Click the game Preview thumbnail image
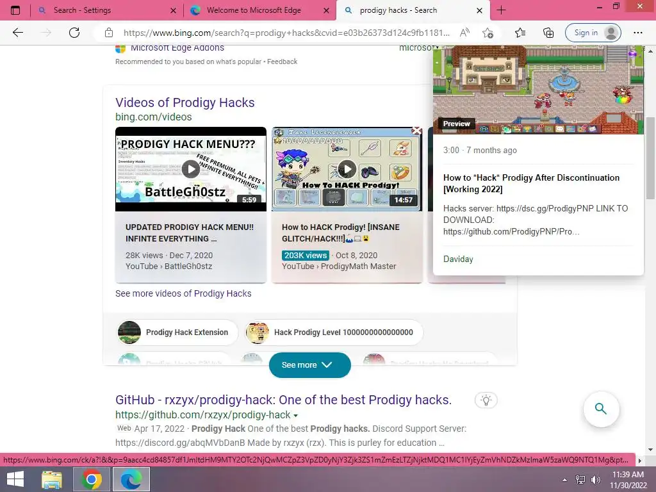Viewport: 656px width, 492px height. (538, 90)
